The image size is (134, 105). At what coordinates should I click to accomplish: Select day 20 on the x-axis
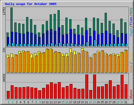[82, 102]
